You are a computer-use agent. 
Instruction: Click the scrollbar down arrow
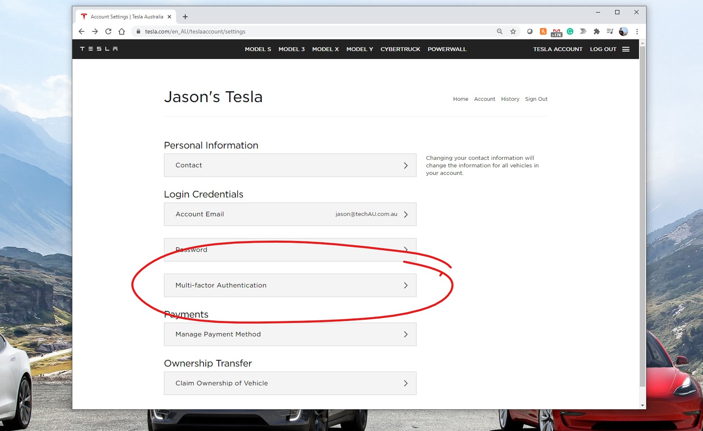coord(642,405)
